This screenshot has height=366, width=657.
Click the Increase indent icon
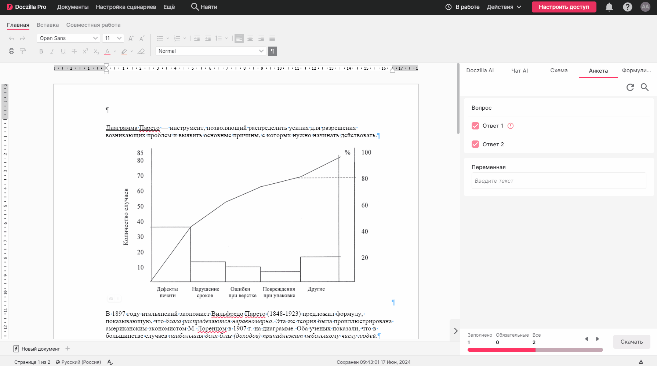(208, 38)
